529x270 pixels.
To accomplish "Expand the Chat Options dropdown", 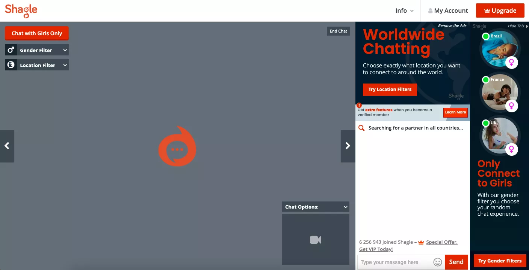I will coord(316,207).
